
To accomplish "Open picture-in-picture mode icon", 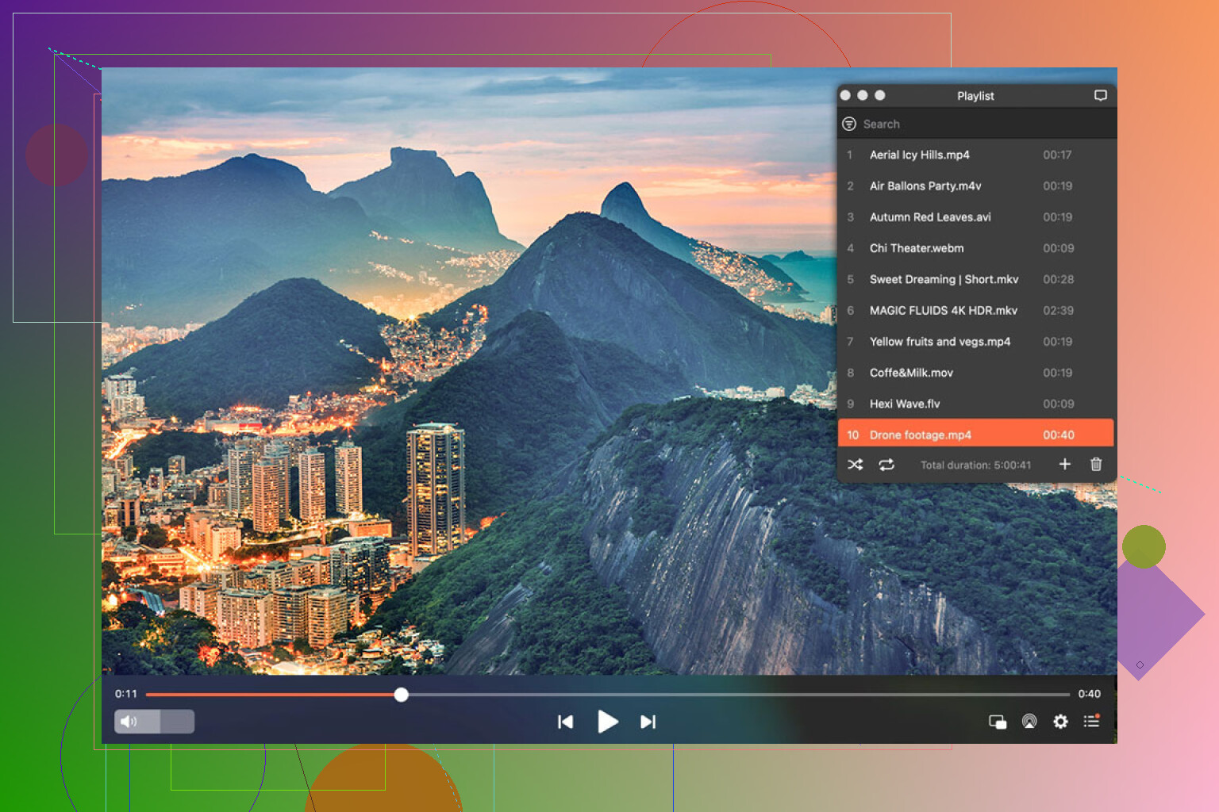I will 998,722.
